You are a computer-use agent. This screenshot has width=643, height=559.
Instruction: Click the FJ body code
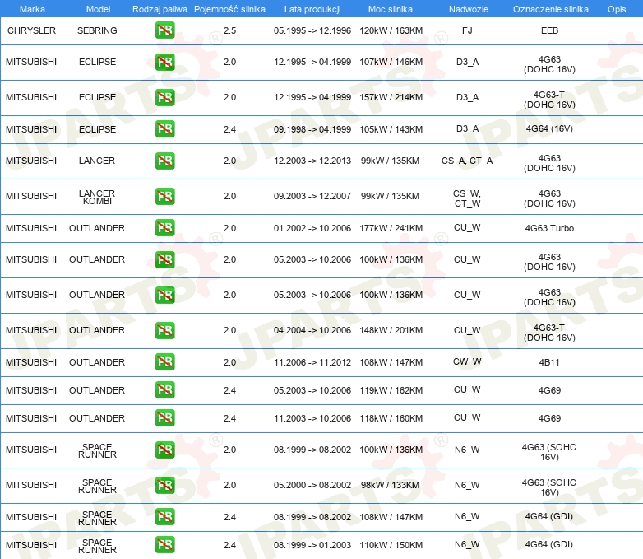click(x=467, y=30)
